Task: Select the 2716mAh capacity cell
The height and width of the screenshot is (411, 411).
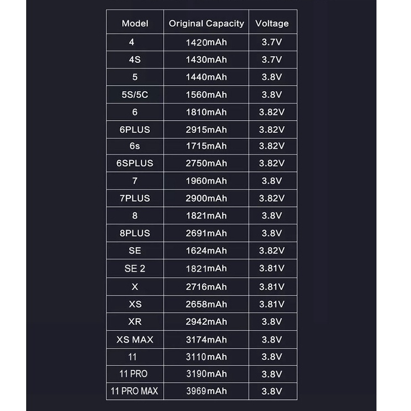Action: 206,286
